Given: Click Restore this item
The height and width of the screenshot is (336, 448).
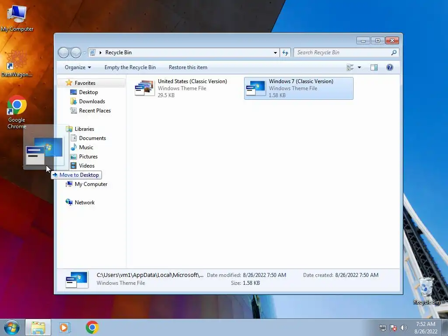Looking at the screenshot, I should click(188, 67).
